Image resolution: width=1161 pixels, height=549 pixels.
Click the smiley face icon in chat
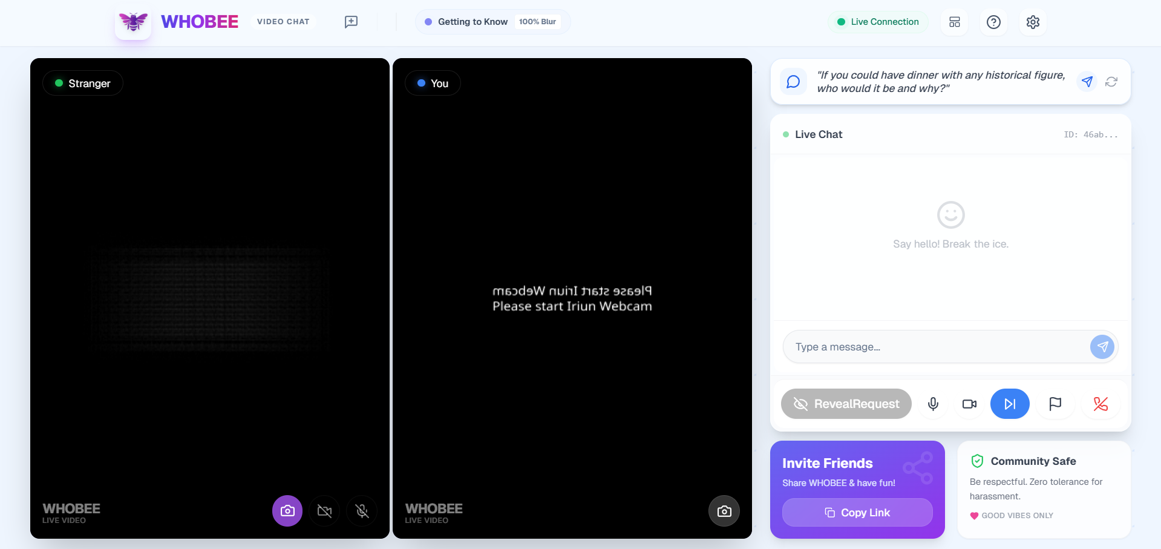pyautogui.click(x=951, y=215)
